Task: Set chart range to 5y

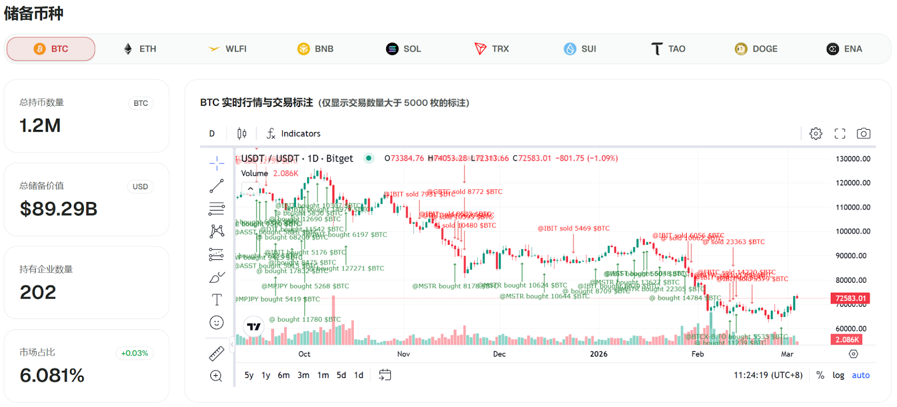Action: point(249,375)
